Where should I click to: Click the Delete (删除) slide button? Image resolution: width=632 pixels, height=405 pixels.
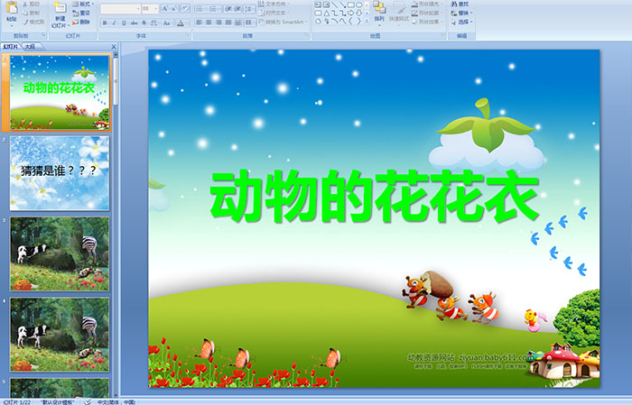pos(81,22)
